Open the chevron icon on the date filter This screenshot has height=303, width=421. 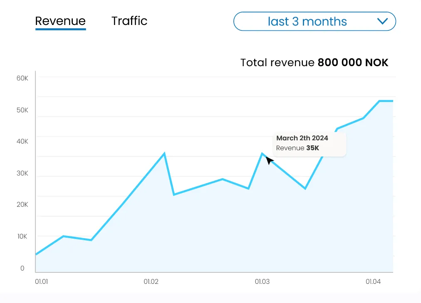[383, 21]
